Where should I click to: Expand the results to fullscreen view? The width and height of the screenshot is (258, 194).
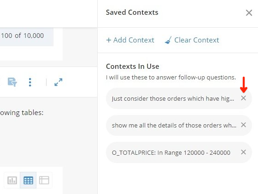pos(59,82)
